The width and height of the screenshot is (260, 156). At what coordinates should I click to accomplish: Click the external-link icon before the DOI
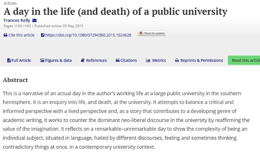click(43, 35)
